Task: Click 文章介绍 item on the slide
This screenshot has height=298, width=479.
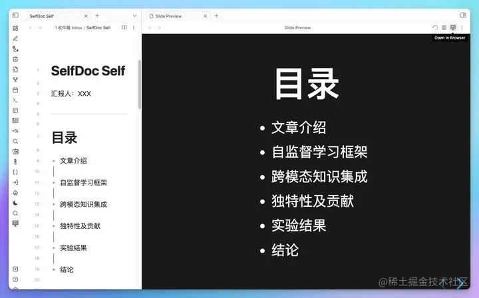Action: click(x=299, y=127)
